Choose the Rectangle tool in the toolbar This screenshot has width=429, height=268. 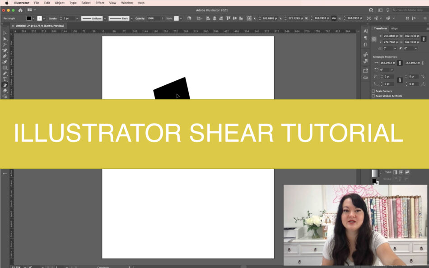[x=5, y=68]
